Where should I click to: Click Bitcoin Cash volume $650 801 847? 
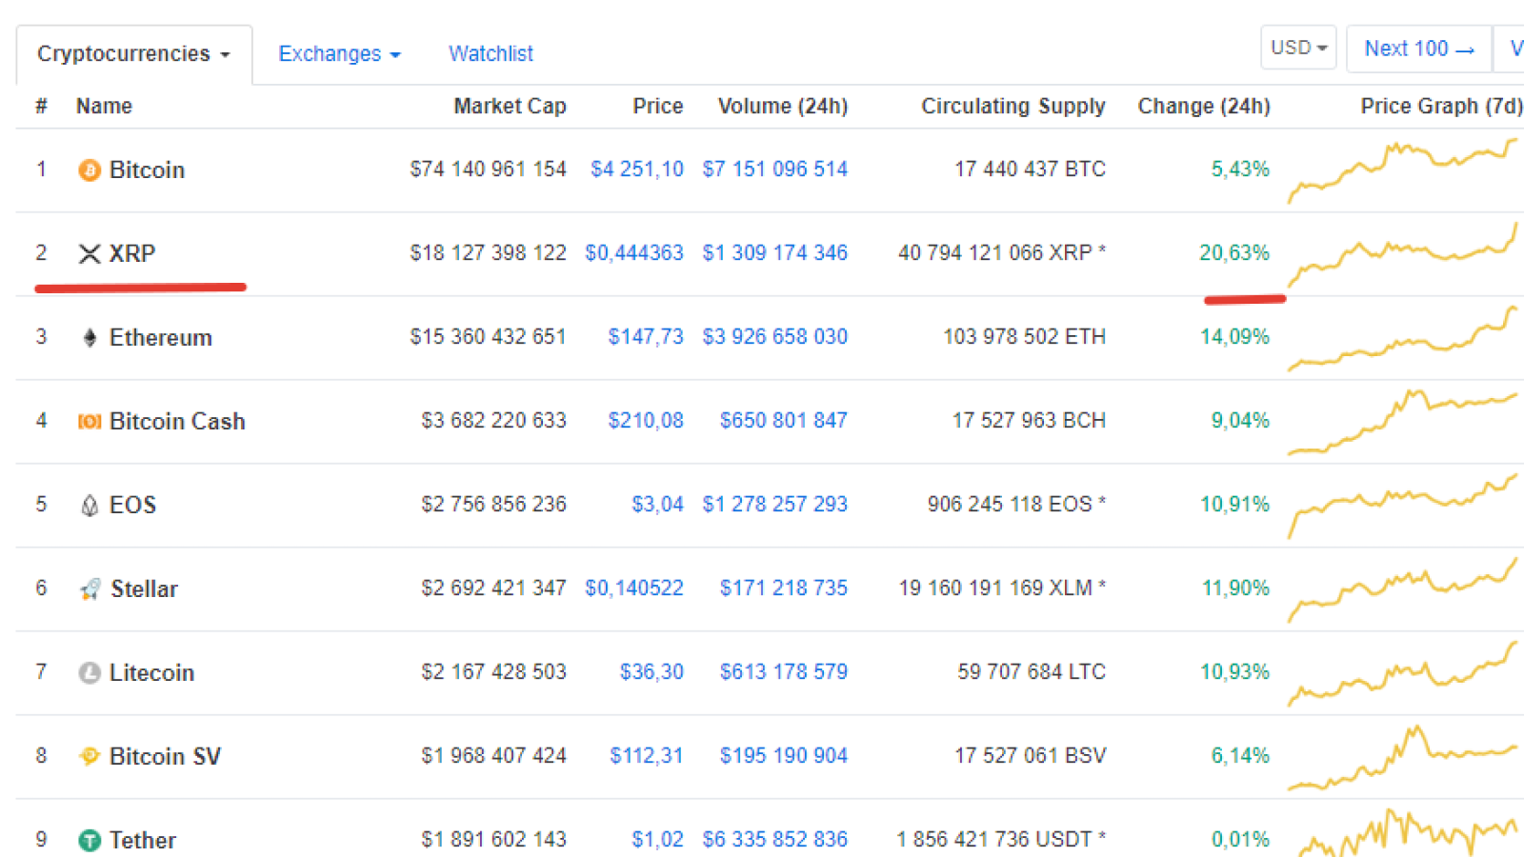click(x=784, y=421)
